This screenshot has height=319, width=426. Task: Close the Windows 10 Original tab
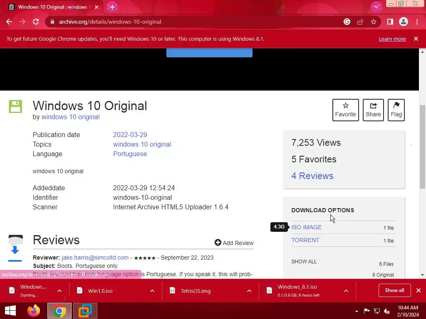[97, 7]
